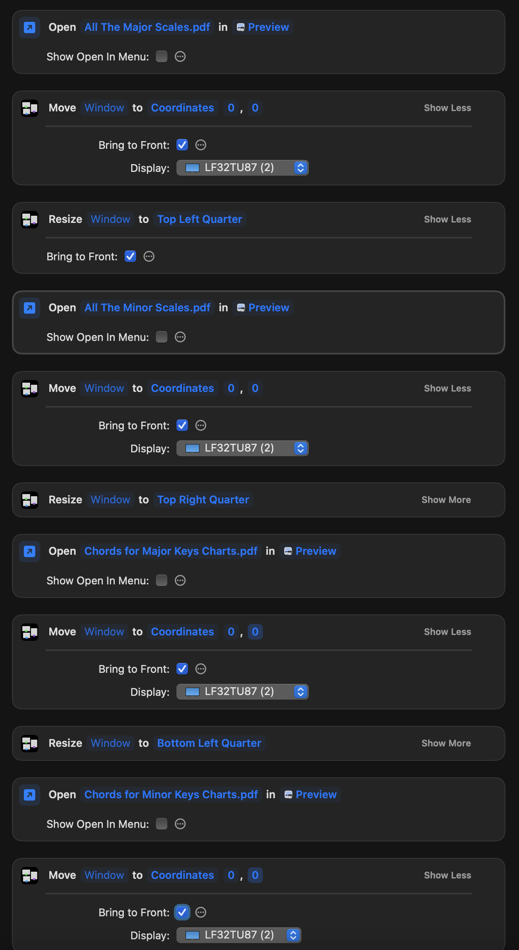Collapse the Resize Top Left Quarter action with Show Less
Viewport: 519px width, 950px height.
coord(447,220)
